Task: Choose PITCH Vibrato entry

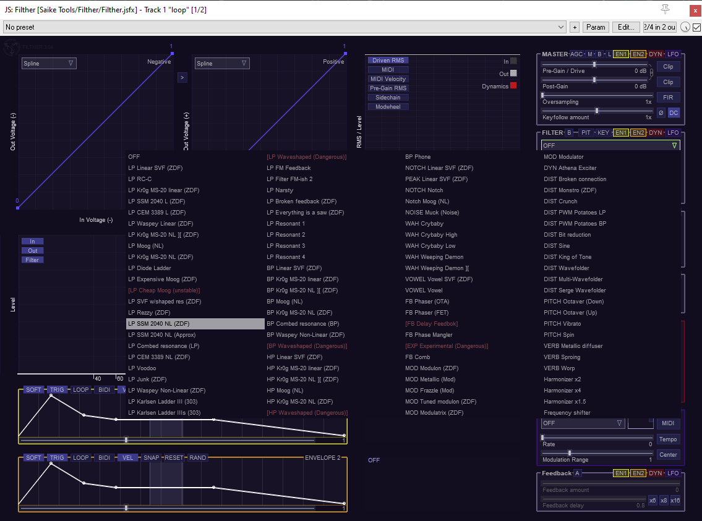Action: [562, 324]
